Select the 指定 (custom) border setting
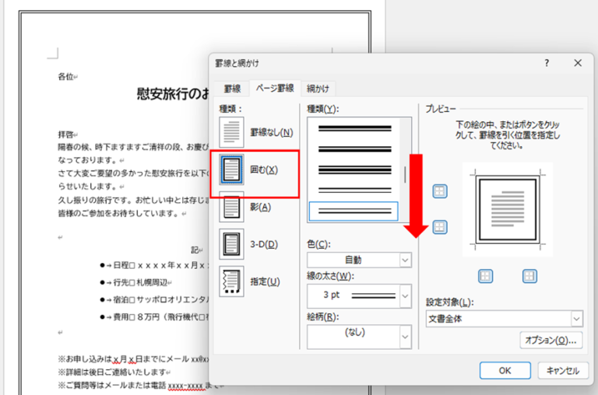 click(233, 281)
